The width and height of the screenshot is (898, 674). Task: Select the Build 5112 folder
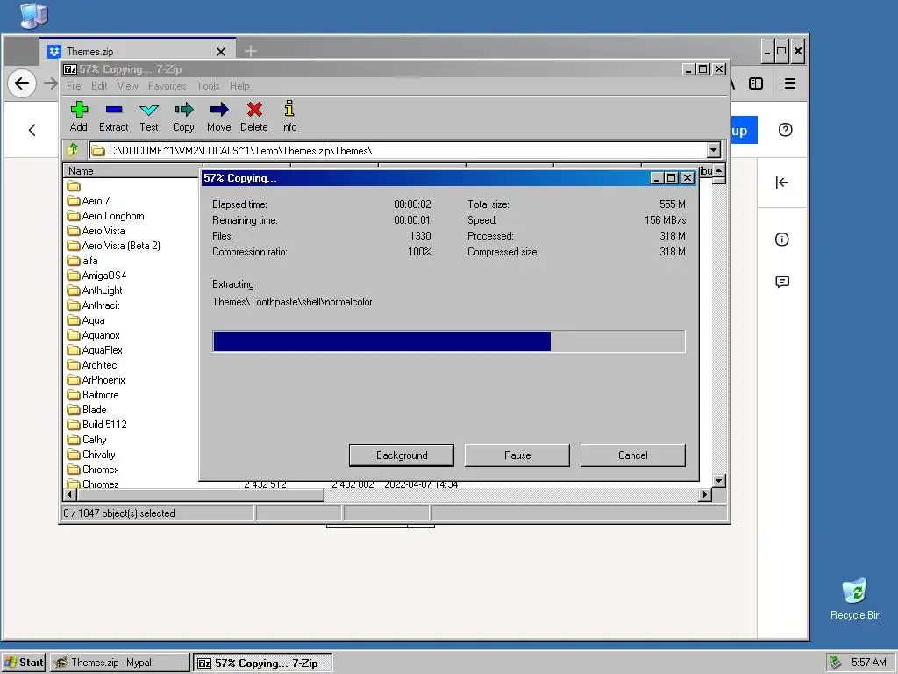point(96,424)
